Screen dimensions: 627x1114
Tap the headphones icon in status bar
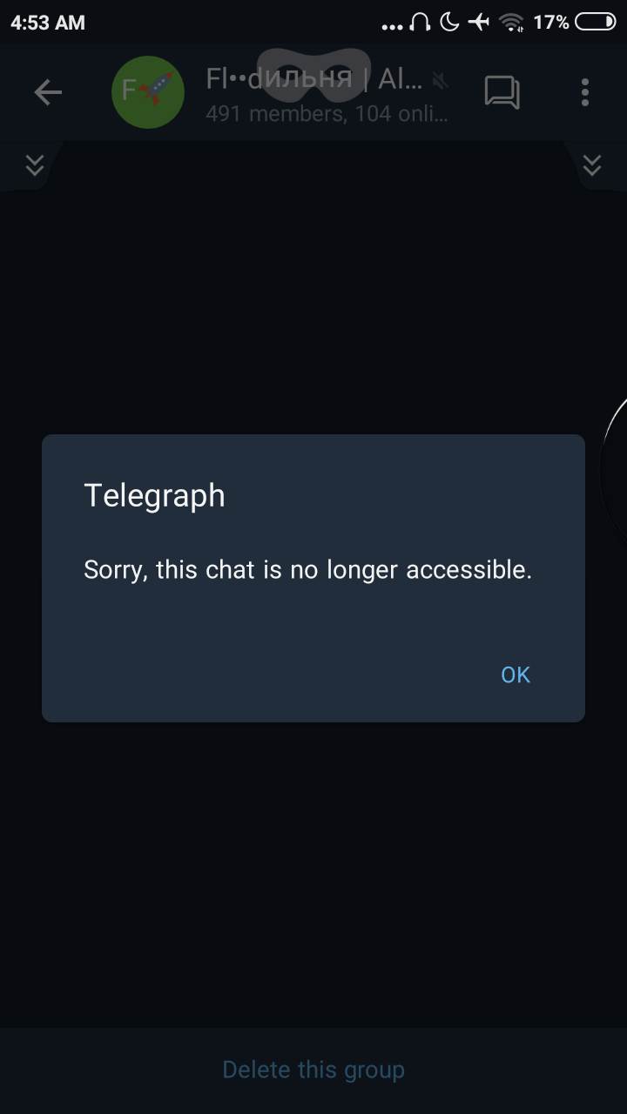(420, 22)
